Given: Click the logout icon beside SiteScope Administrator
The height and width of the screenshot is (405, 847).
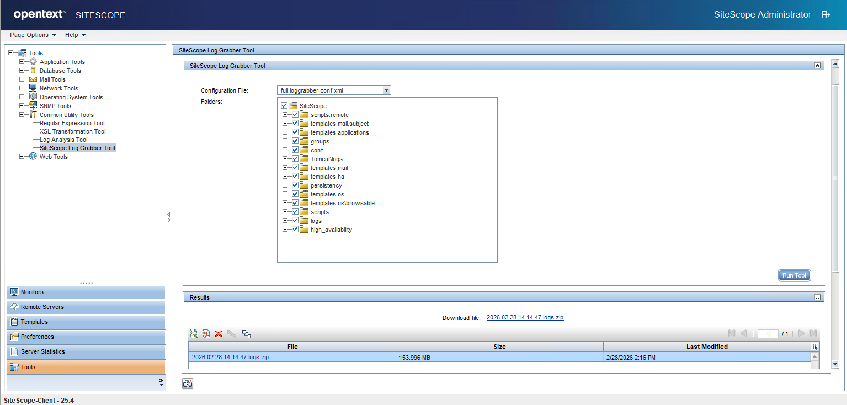Looking at the screenshot, I should 826,15.
